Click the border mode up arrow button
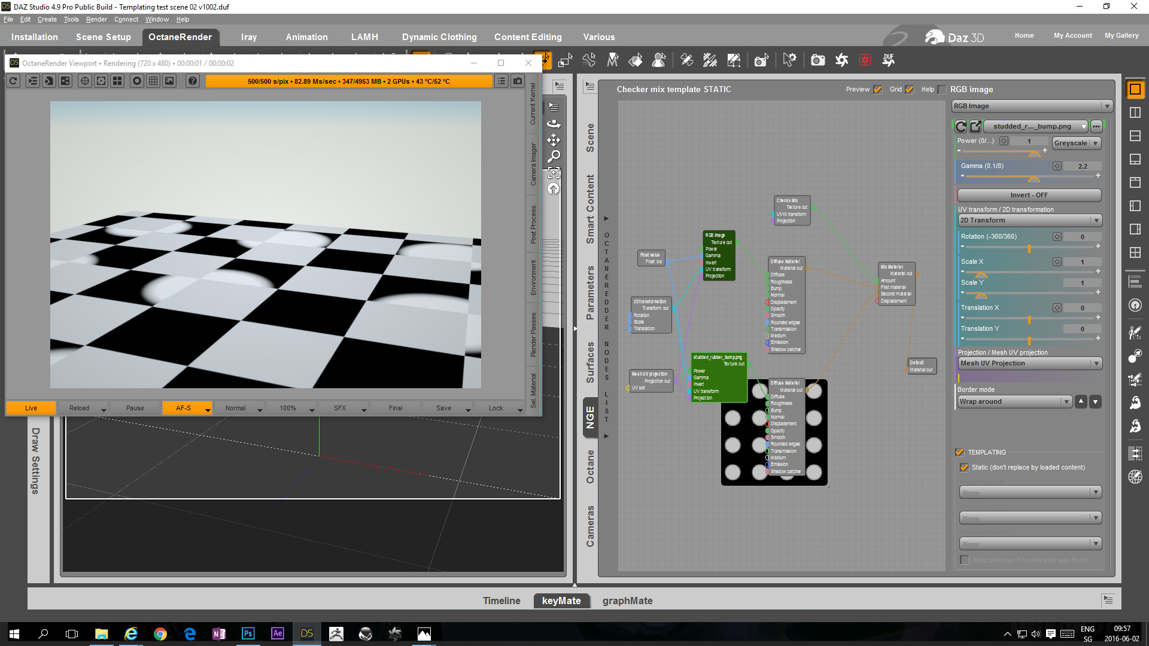Viewport: 1149px width, 646px height. [x=1081, y=401]
